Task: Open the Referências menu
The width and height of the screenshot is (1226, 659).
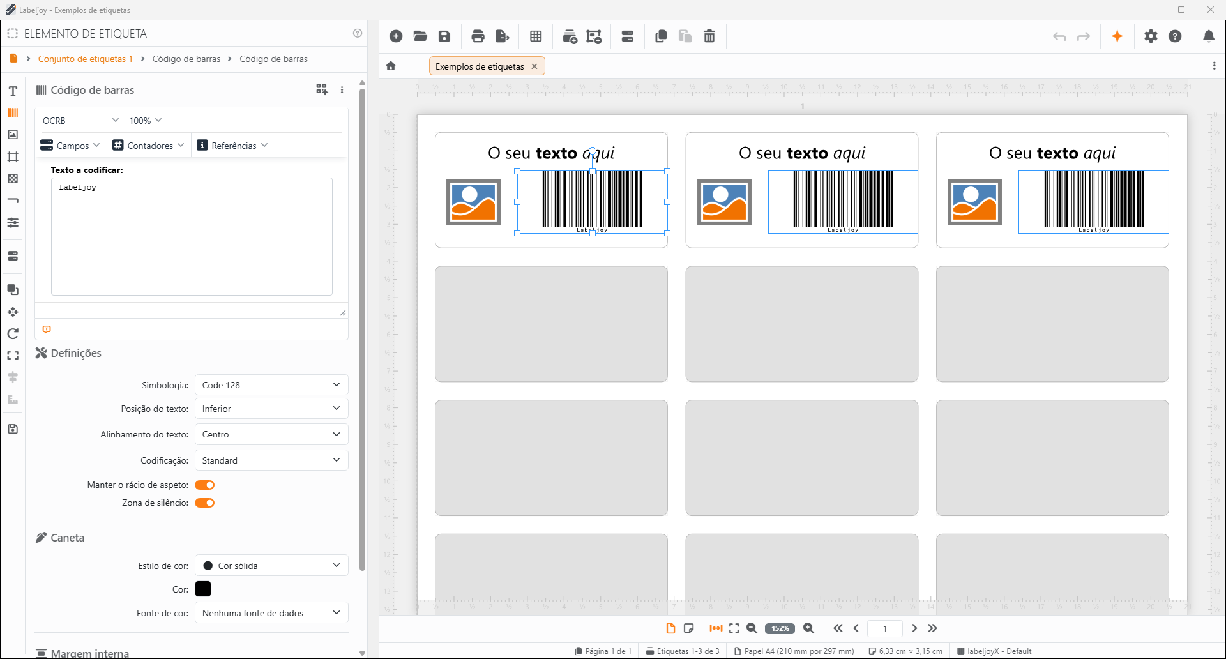Action: pos(232,146)
